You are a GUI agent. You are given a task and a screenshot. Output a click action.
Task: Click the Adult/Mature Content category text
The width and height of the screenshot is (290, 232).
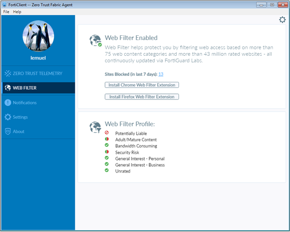[136, 139]
